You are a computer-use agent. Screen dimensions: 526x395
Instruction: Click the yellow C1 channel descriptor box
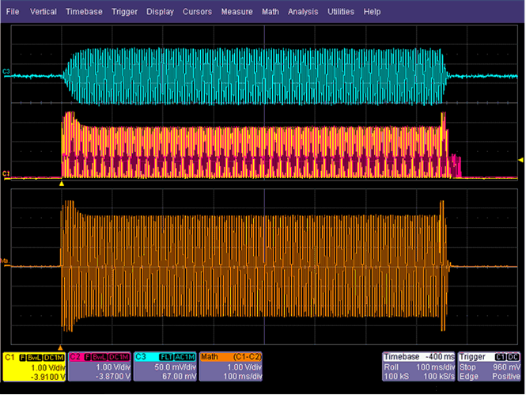tap(34, 367)
